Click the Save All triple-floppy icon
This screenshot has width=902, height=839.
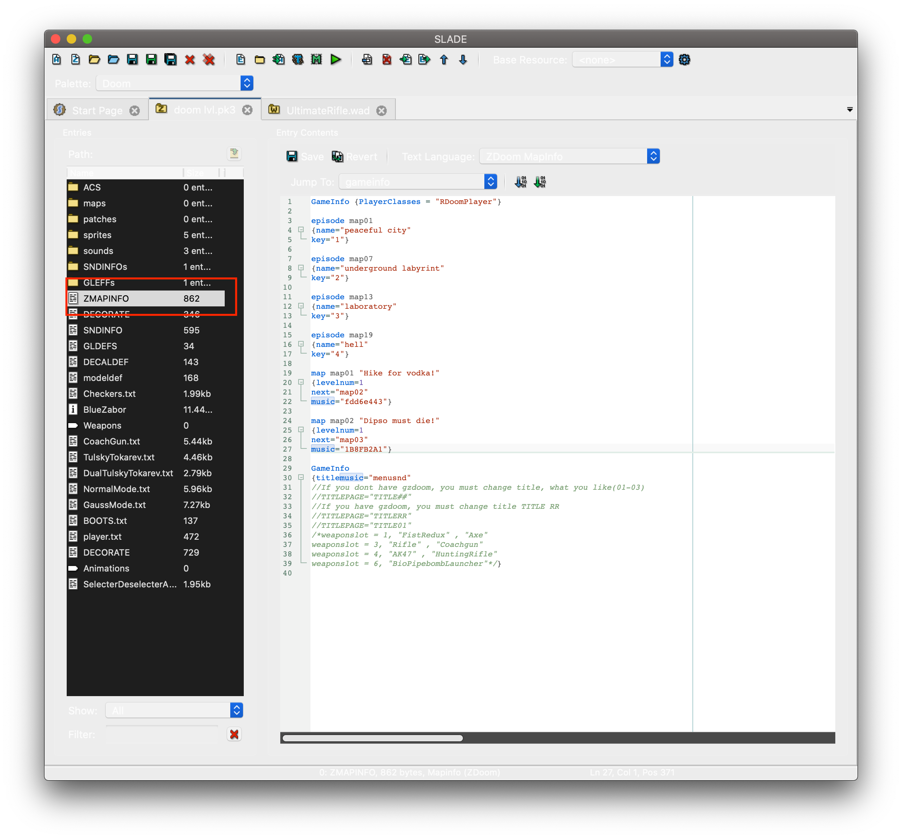tap(171, 60)
